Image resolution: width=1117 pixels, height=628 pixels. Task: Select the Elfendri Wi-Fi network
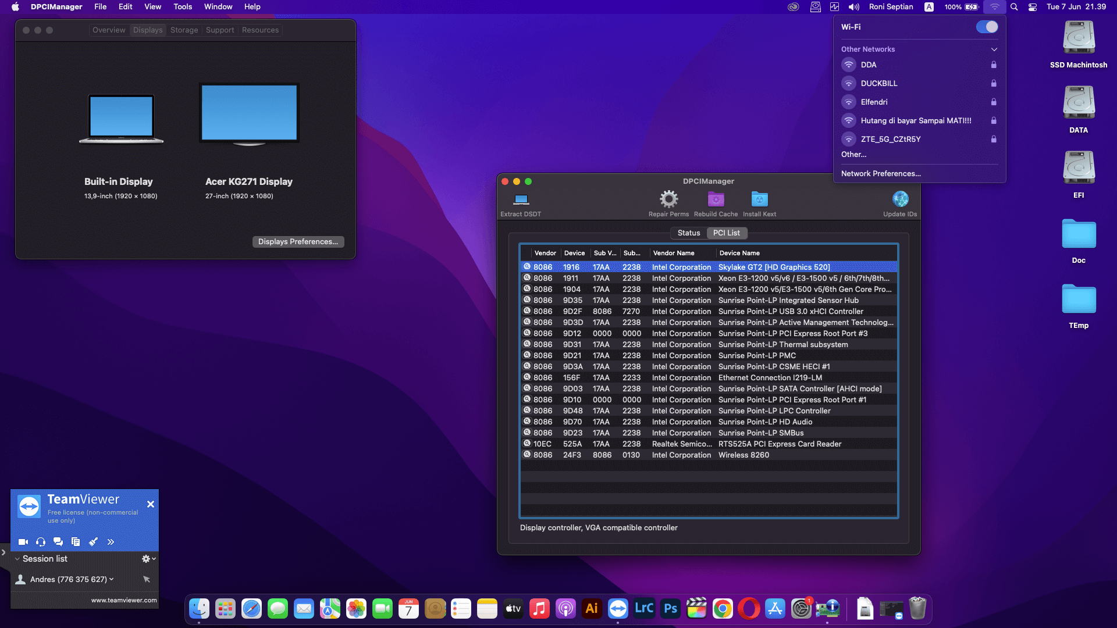[874, 102]
